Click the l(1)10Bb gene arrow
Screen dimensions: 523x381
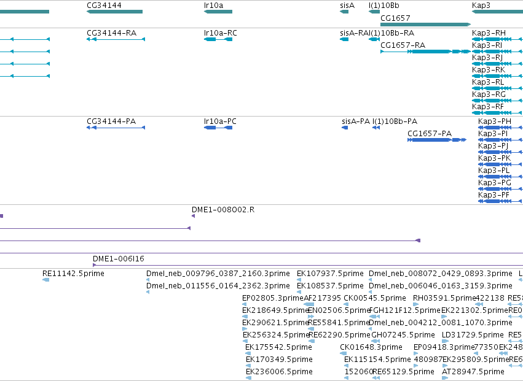374,12
